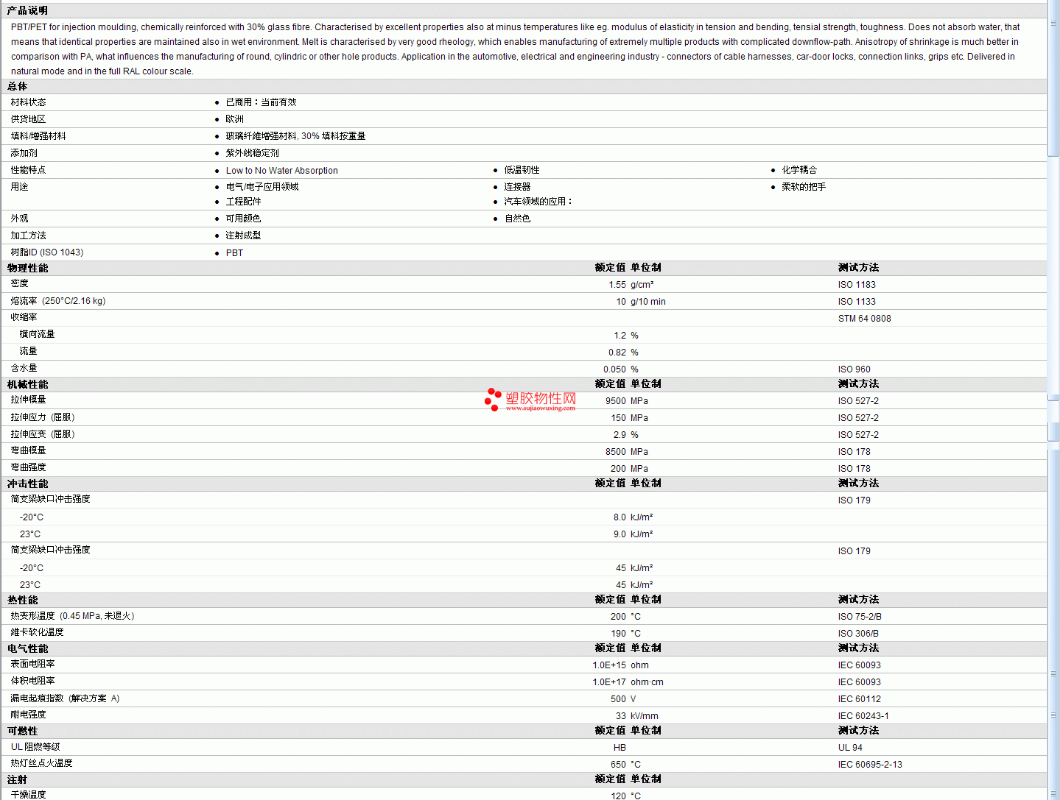This screenshot has width=1060, height=800.
Task: Click the 机械性能 section header
Action: 27,384
